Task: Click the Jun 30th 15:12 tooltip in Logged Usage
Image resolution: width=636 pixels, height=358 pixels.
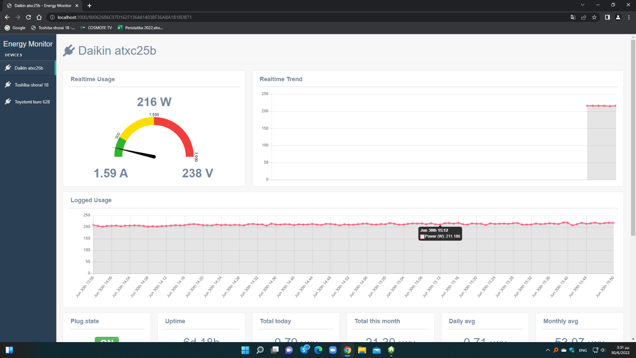Action: click(x=440, y=233)
